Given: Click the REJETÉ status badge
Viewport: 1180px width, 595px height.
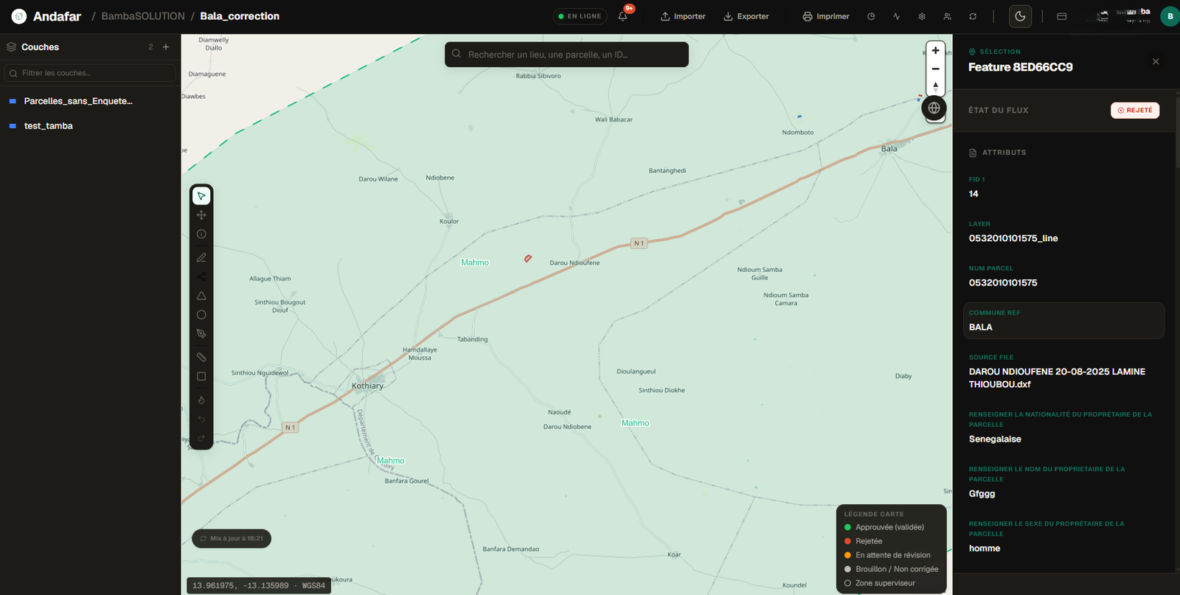Looking at the screenshot, I should [x=1135, y=111].
